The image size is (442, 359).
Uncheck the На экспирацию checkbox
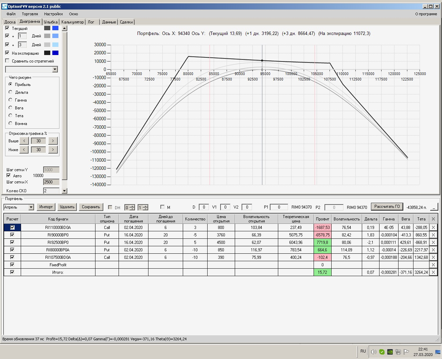[7, 53]
